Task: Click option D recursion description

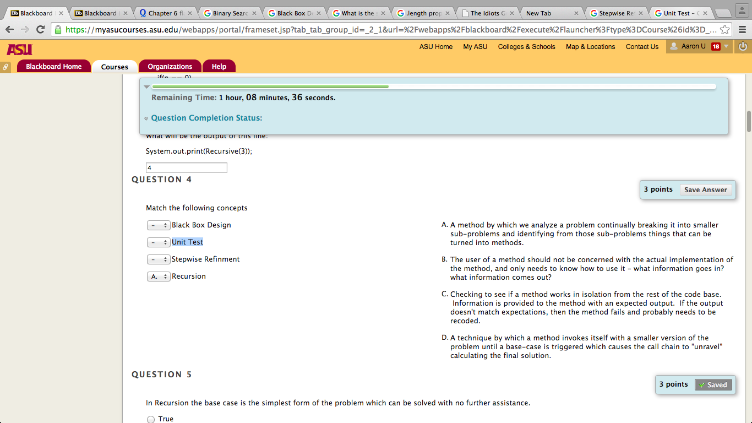Action: pyautogui.click(x=586, y=347)
